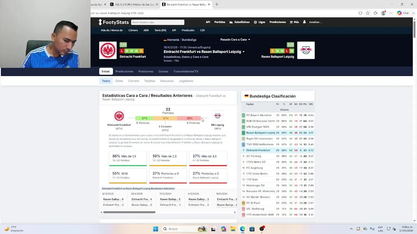Open the Predicción link in sub-navigation
The width and height of the screenshot is (417, 234).
pos(188,30)
